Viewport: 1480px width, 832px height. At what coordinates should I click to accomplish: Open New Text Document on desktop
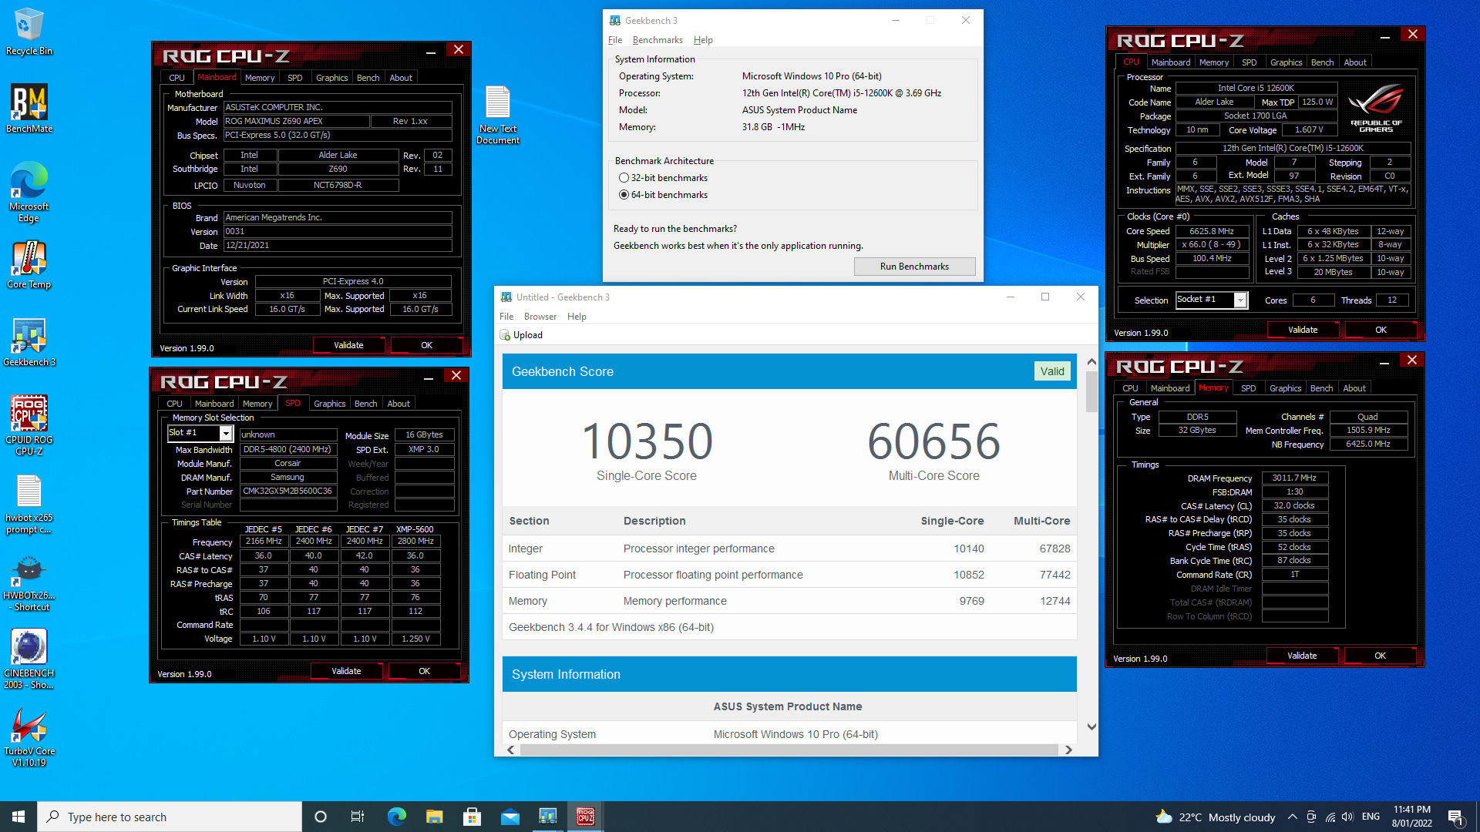click(x=498, y=114)
